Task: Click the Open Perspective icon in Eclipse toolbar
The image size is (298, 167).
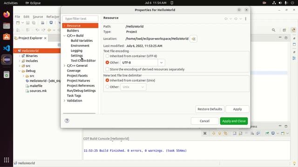Action: pos(284,30)
